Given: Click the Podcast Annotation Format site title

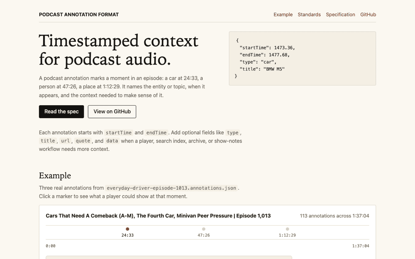Looking at the screenshot, I should [x=79, y=15].
